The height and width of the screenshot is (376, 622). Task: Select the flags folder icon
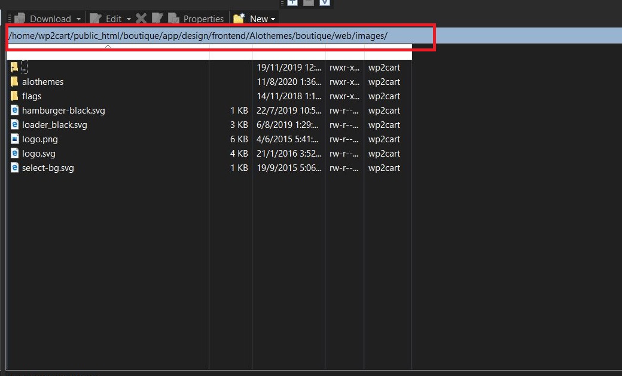tap(15, 96)
